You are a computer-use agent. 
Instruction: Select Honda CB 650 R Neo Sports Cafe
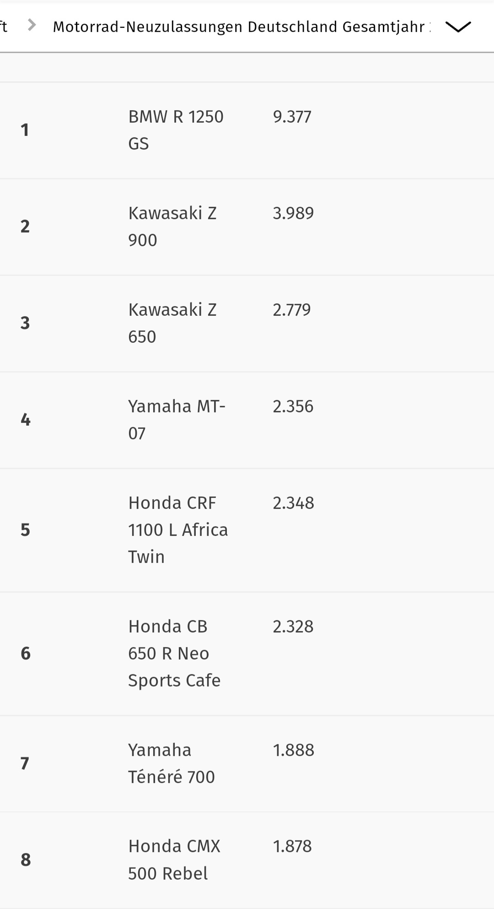pos(174,654)
